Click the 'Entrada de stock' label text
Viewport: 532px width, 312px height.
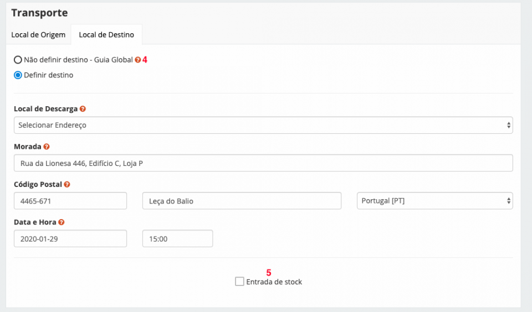(x=274, y=282)
